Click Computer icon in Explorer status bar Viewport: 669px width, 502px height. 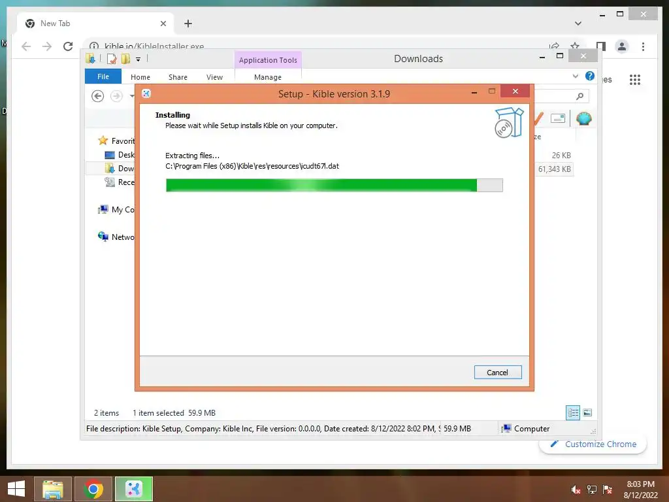click(x=506, y=428)
